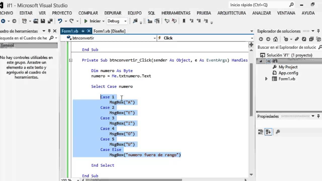This screenshot has width=322, height=181.
Task: Click Solution Explorer forward arrow
Action: [268, 39]
